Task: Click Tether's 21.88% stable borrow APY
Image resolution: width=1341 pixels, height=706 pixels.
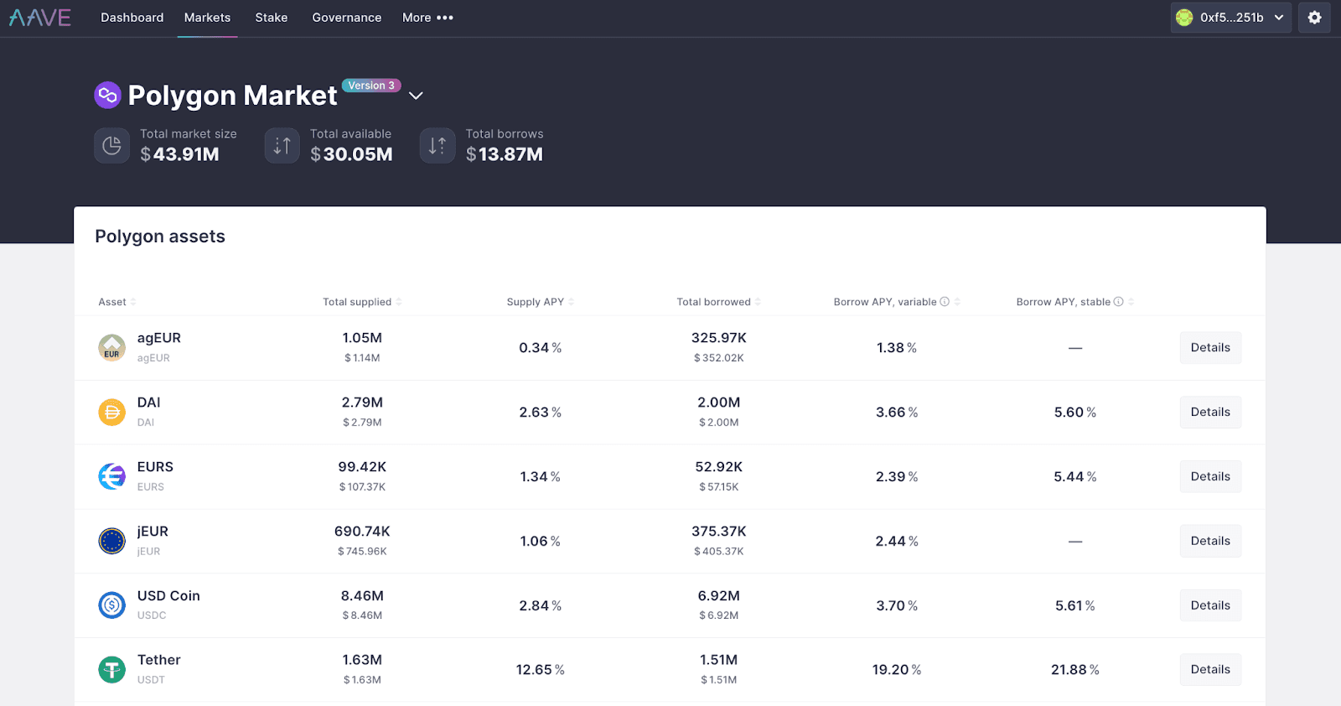Action: (x=1075, y=669)
